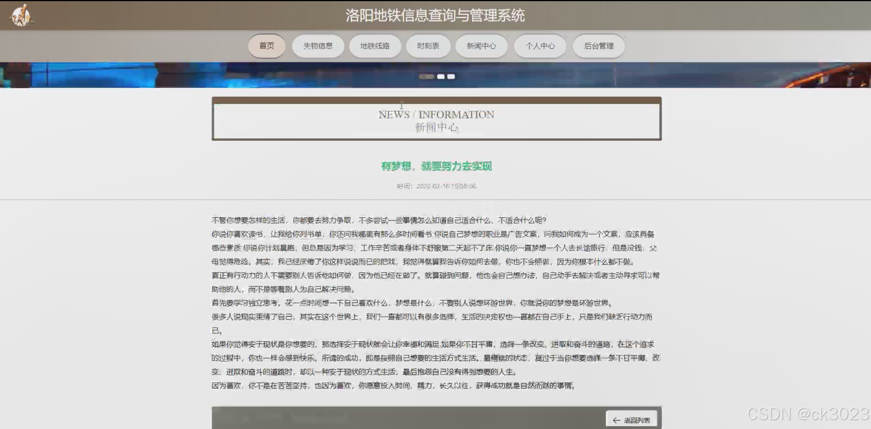The height and width of the screenshot is (429, 871).
Task: Click the 洛阳地铁信息查询与管理系统 site title
Action: coord(435,15)
